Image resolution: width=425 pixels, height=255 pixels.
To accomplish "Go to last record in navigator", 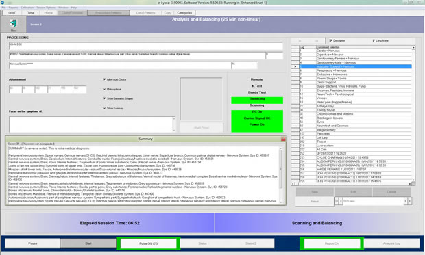I will tap(409, 201).
